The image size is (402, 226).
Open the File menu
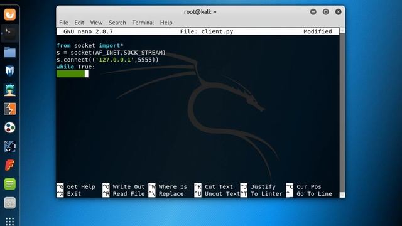coord(63,23)
